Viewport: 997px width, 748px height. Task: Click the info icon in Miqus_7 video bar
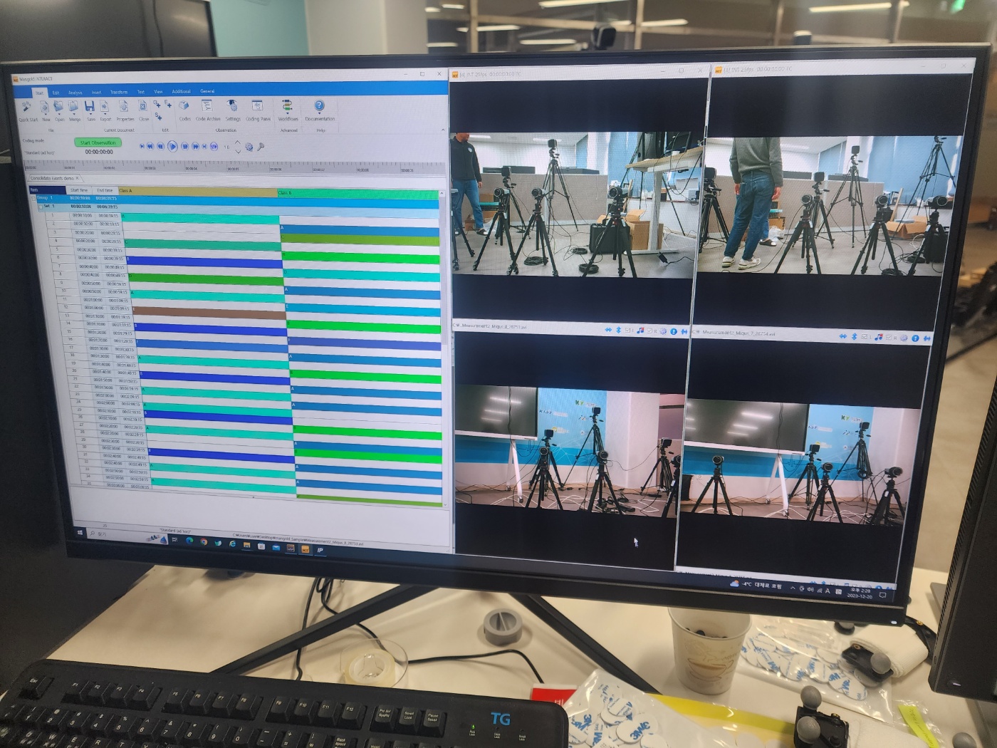tap(915, 338)
